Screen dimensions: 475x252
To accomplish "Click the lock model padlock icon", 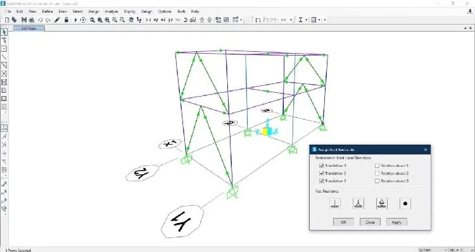I will click(66, 20).
